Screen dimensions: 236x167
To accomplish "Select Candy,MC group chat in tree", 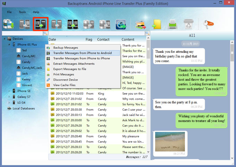I will pos(29,56).
